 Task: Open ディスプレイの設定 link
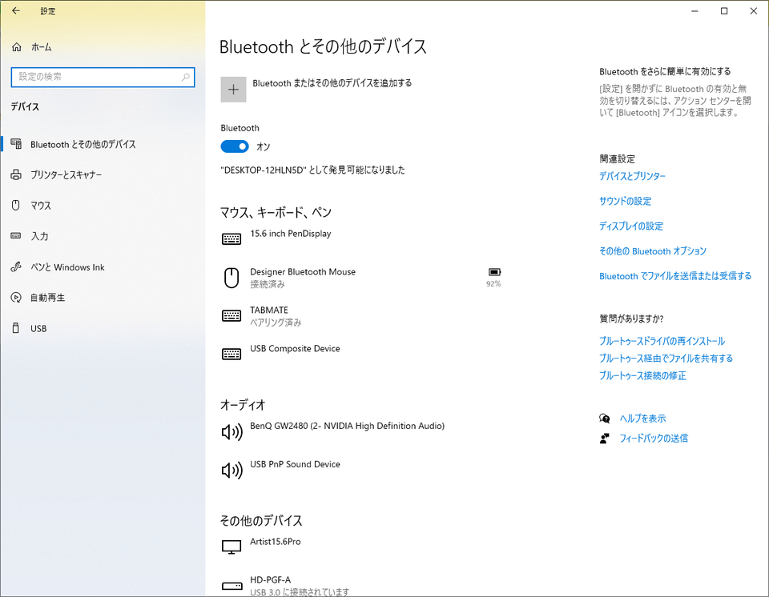click(x=631, y=226)
